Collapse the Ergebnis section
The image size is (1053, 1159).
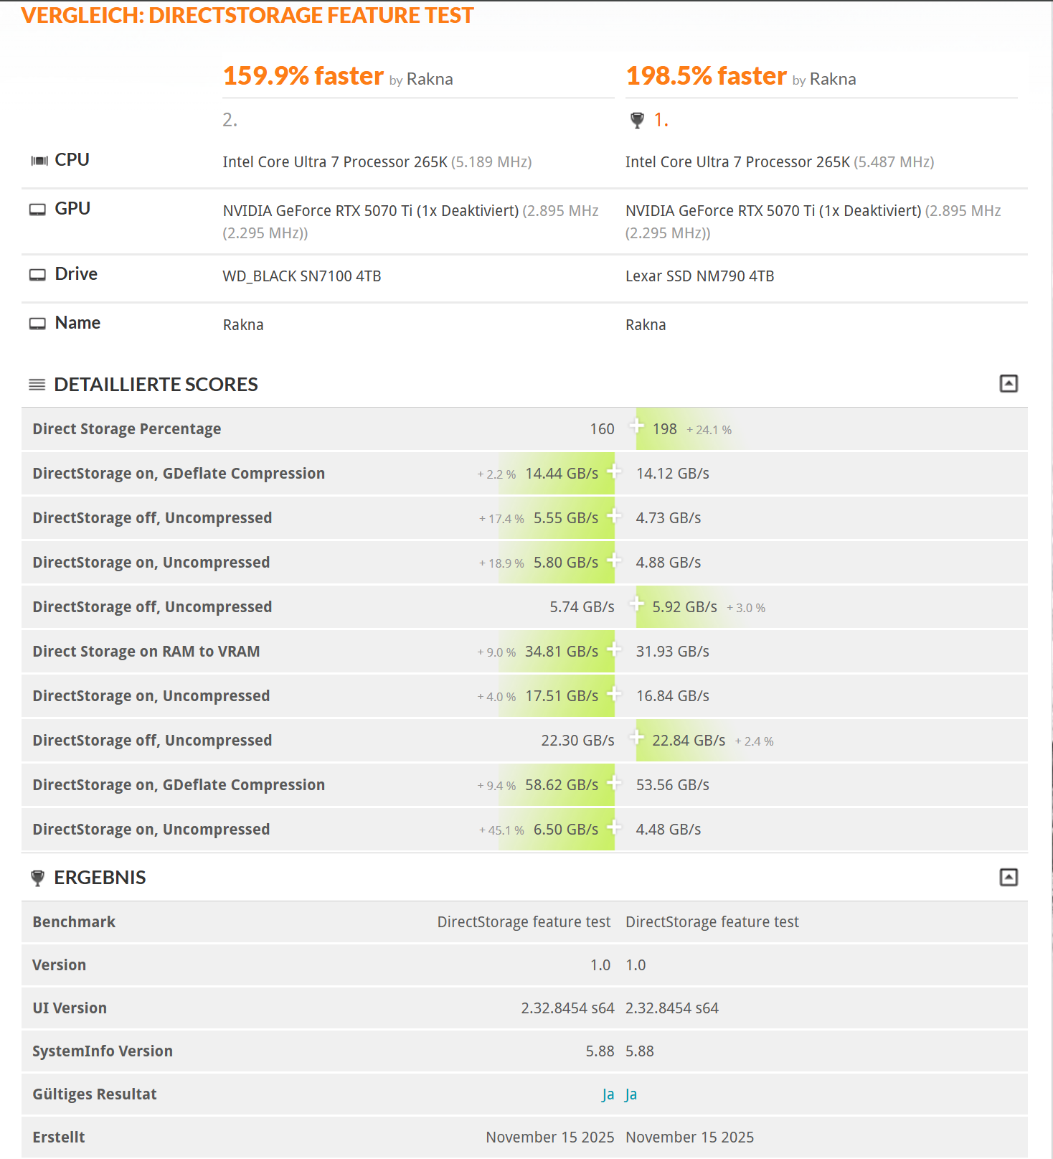click(x=1008, y=877)
